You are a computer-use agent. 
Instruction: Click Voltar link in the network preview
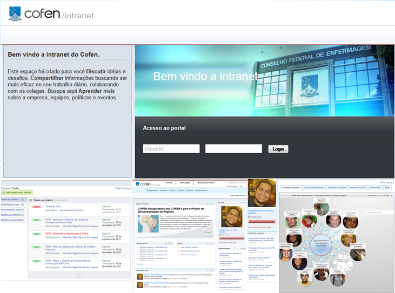coord(383,182)
